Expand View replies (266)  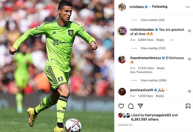click(x=154, y=80)
